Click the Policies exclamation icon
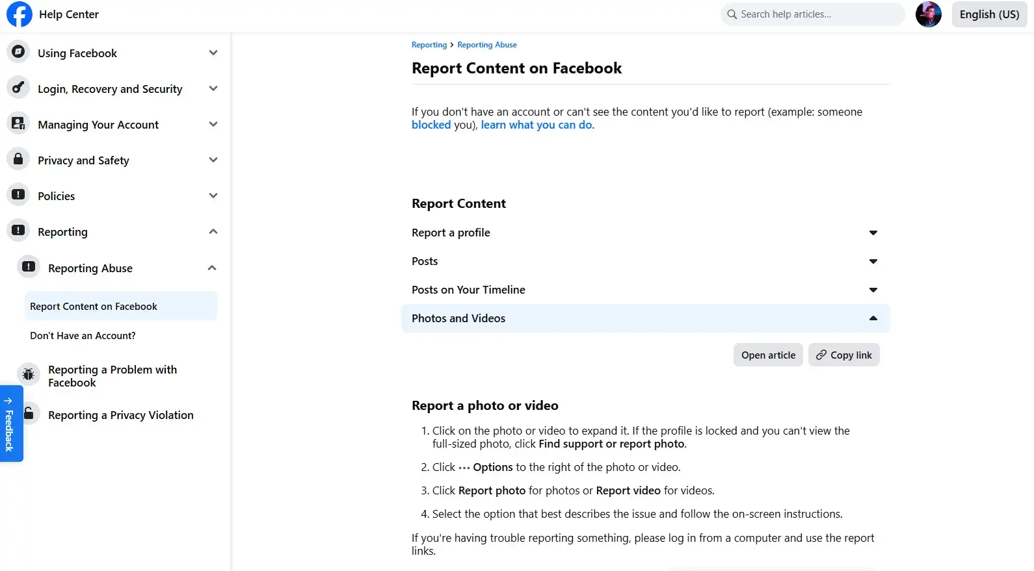Screen dimensions: 1034x571 pos(18,194)
